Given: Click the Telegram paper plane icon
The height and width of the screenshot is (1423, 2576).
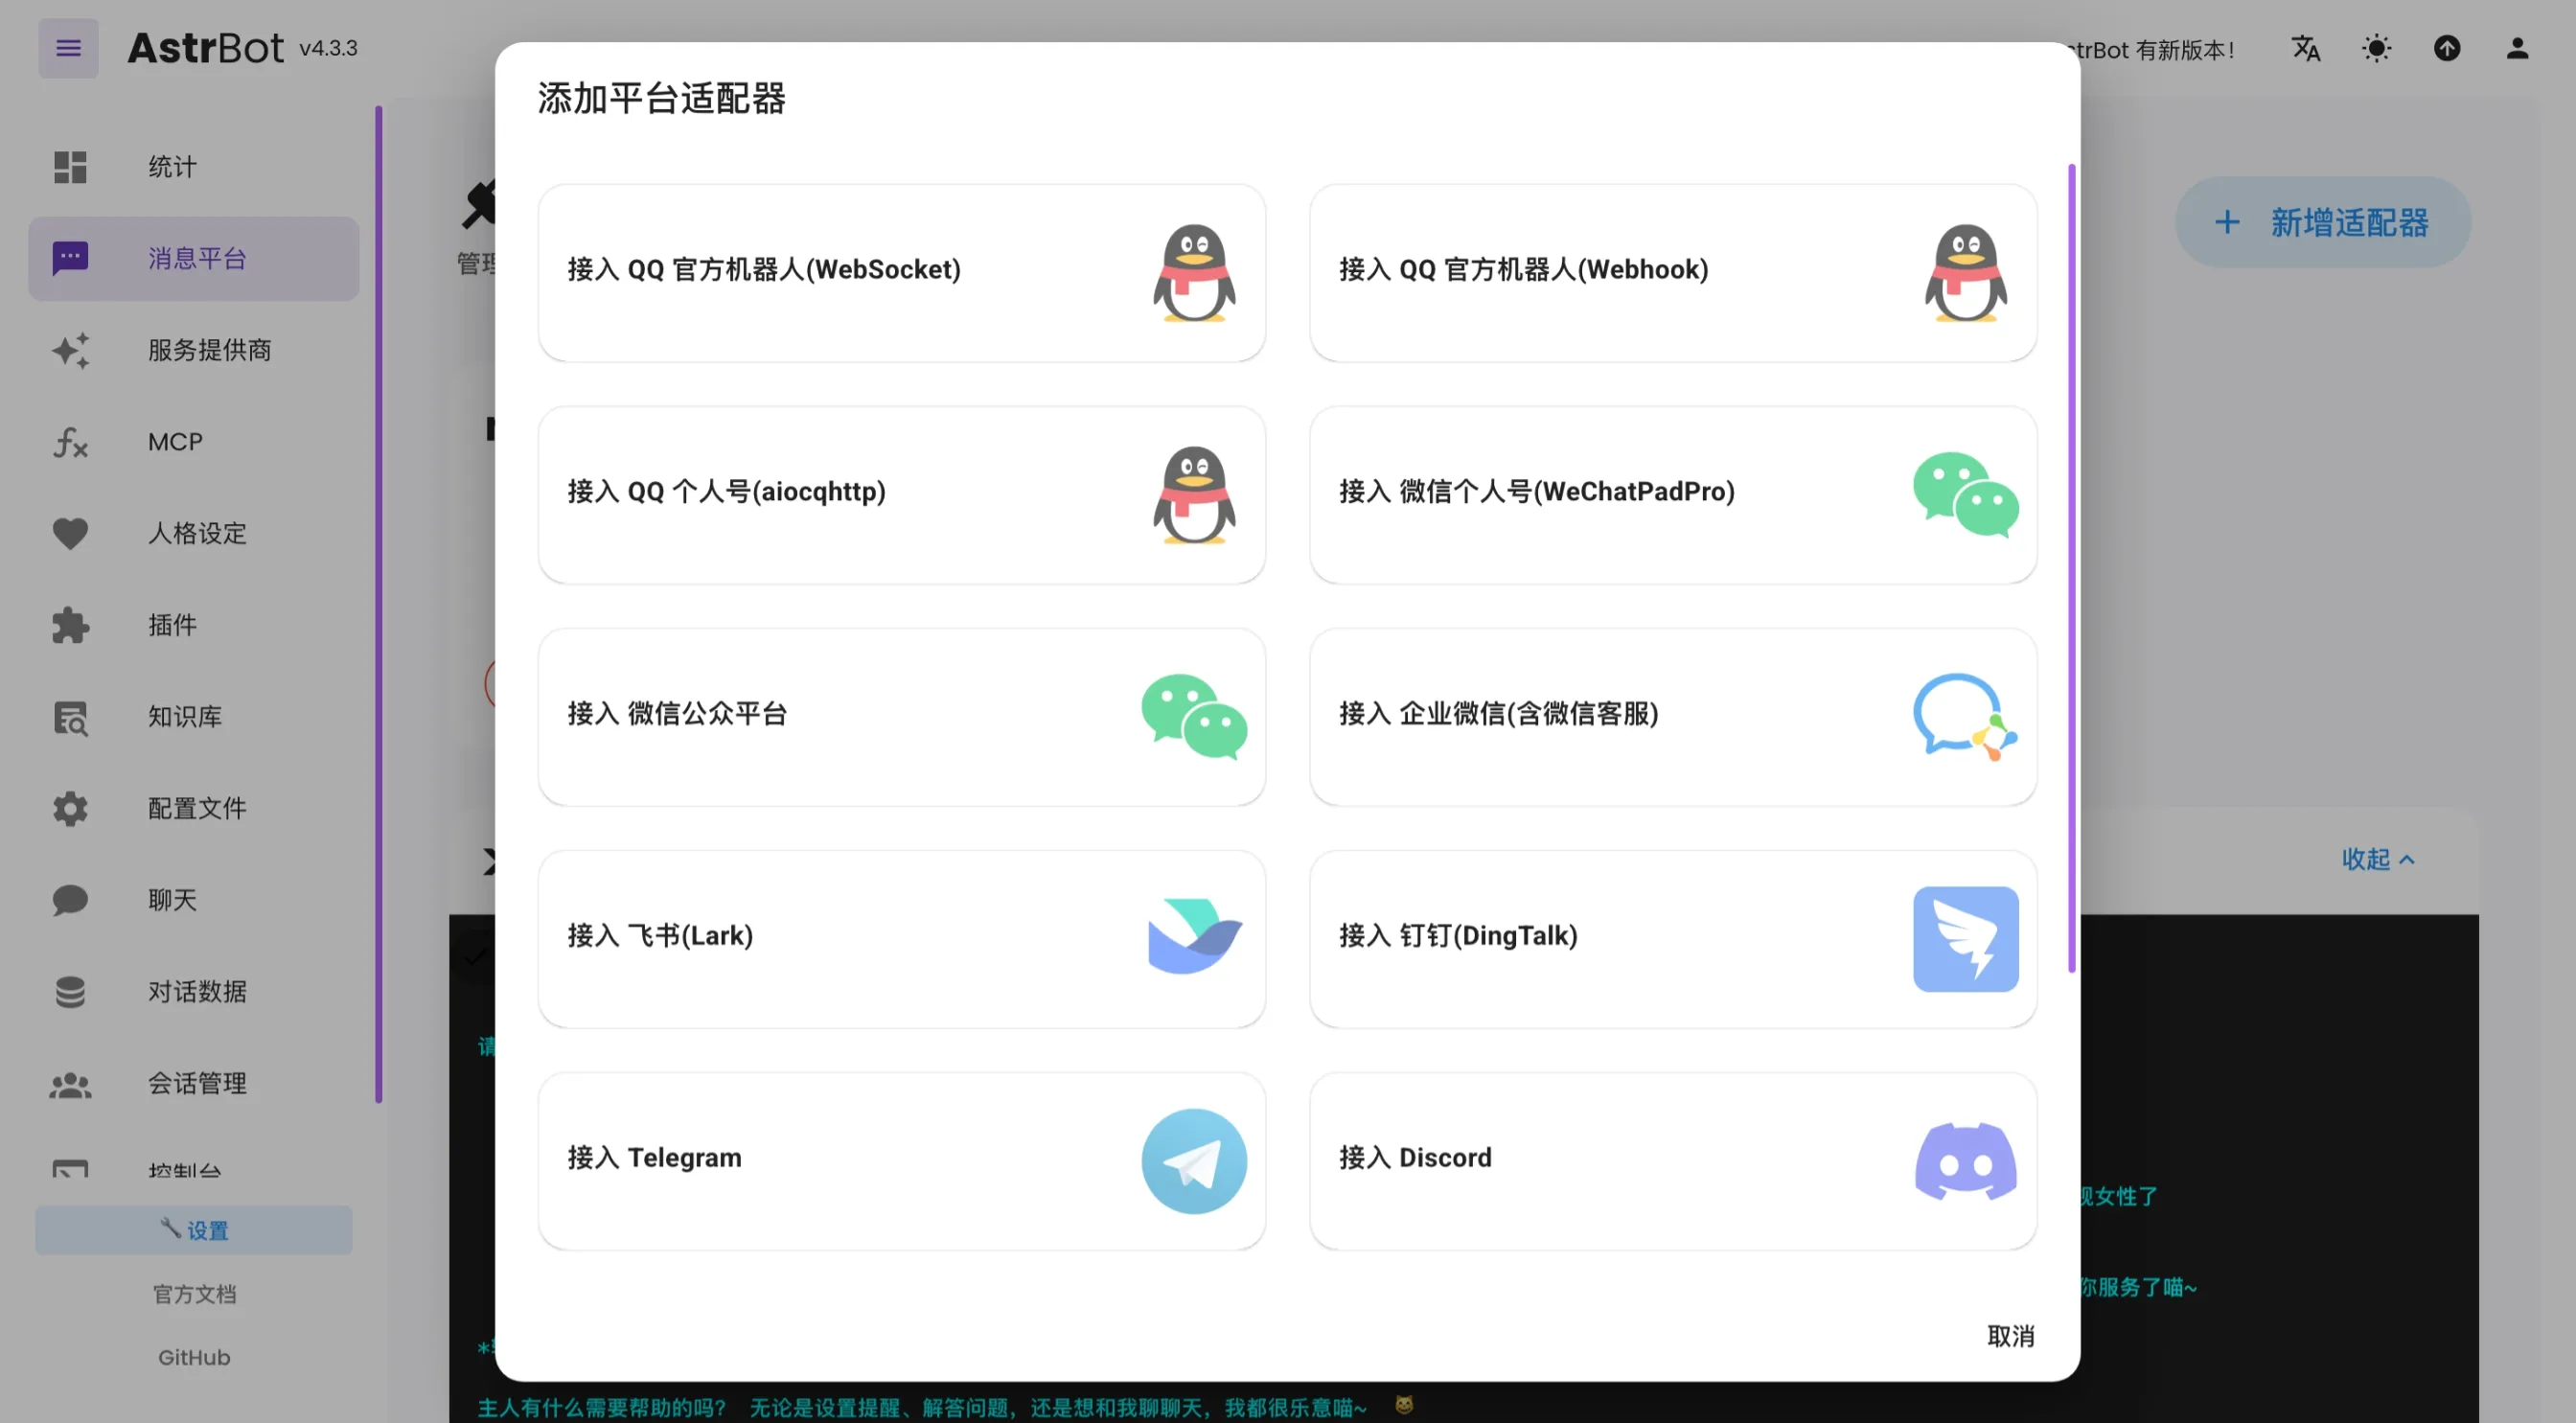Looking at the screenshot, I should coord(1194,1161).
